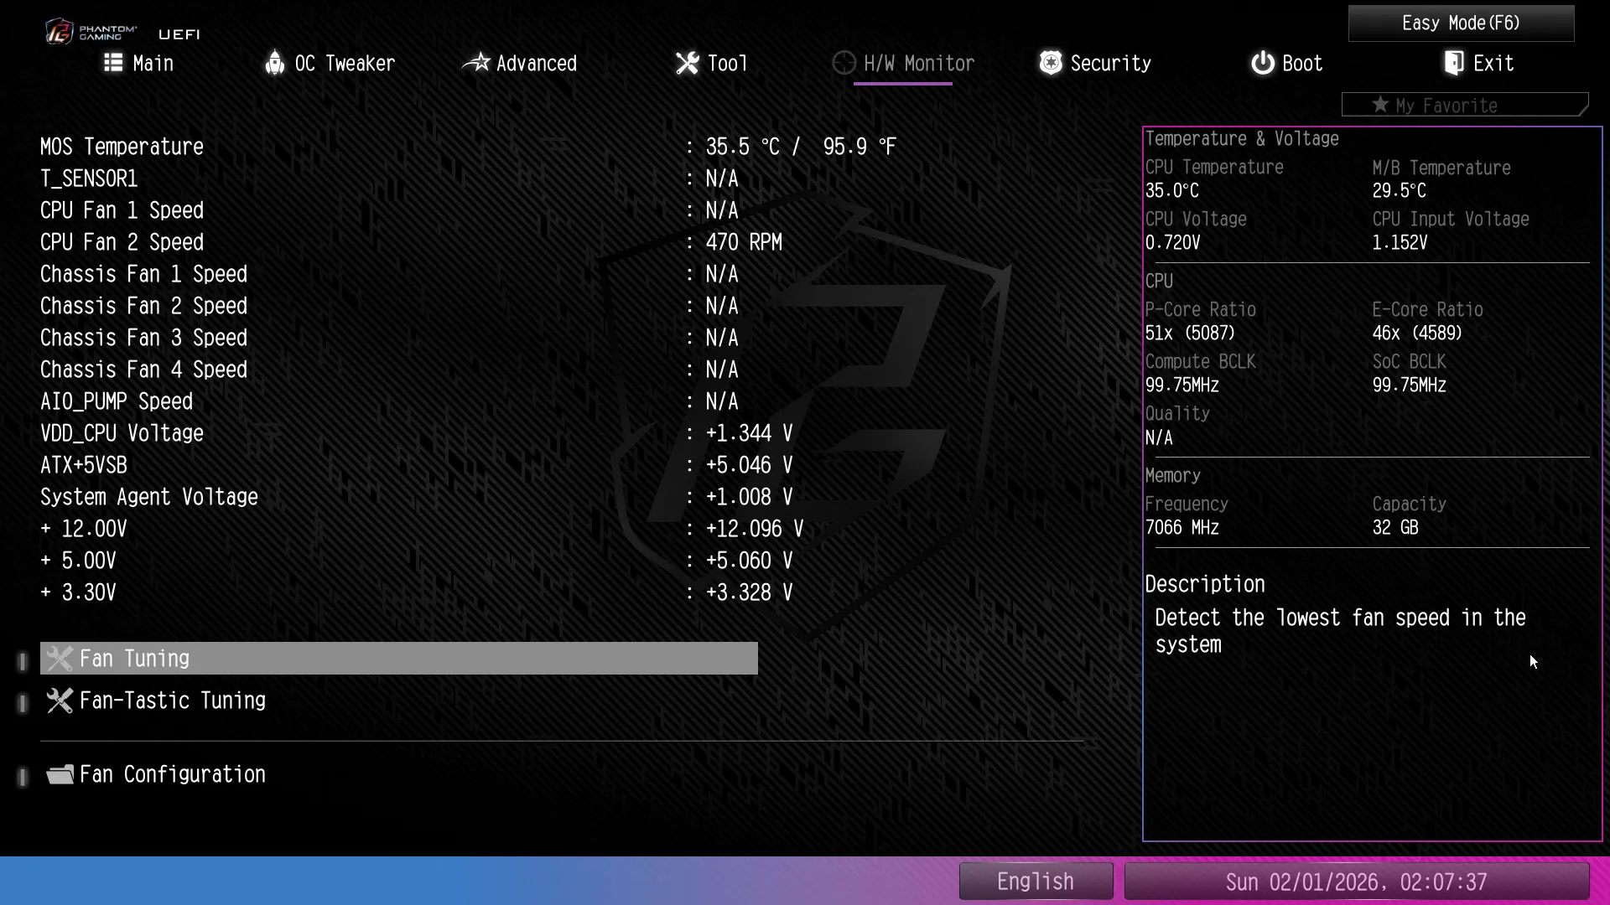1610x905 pixels.
Task: Click the Fan Configuration folder icon
Action: click(x=60, y=774)
